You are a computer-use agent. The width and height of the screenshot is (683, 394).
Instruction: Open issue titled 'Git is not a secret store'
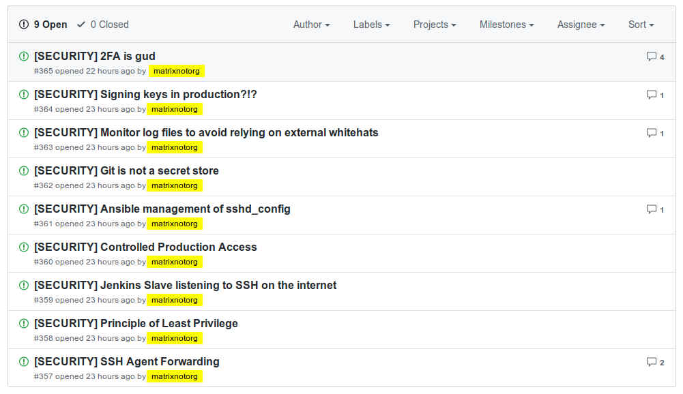click(x=126, y=170)
